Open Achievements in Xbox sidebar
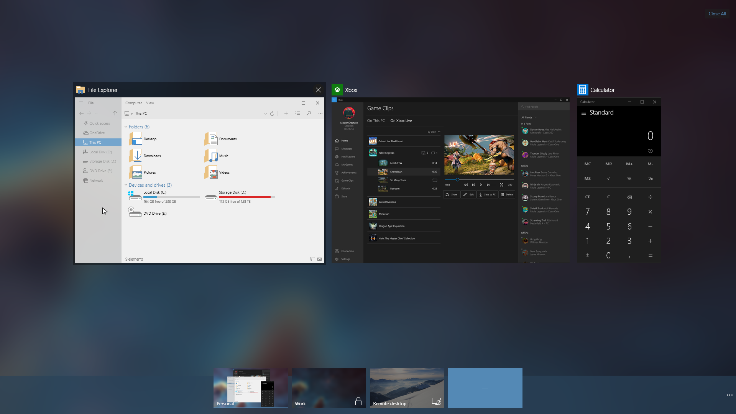 [346, 172]
